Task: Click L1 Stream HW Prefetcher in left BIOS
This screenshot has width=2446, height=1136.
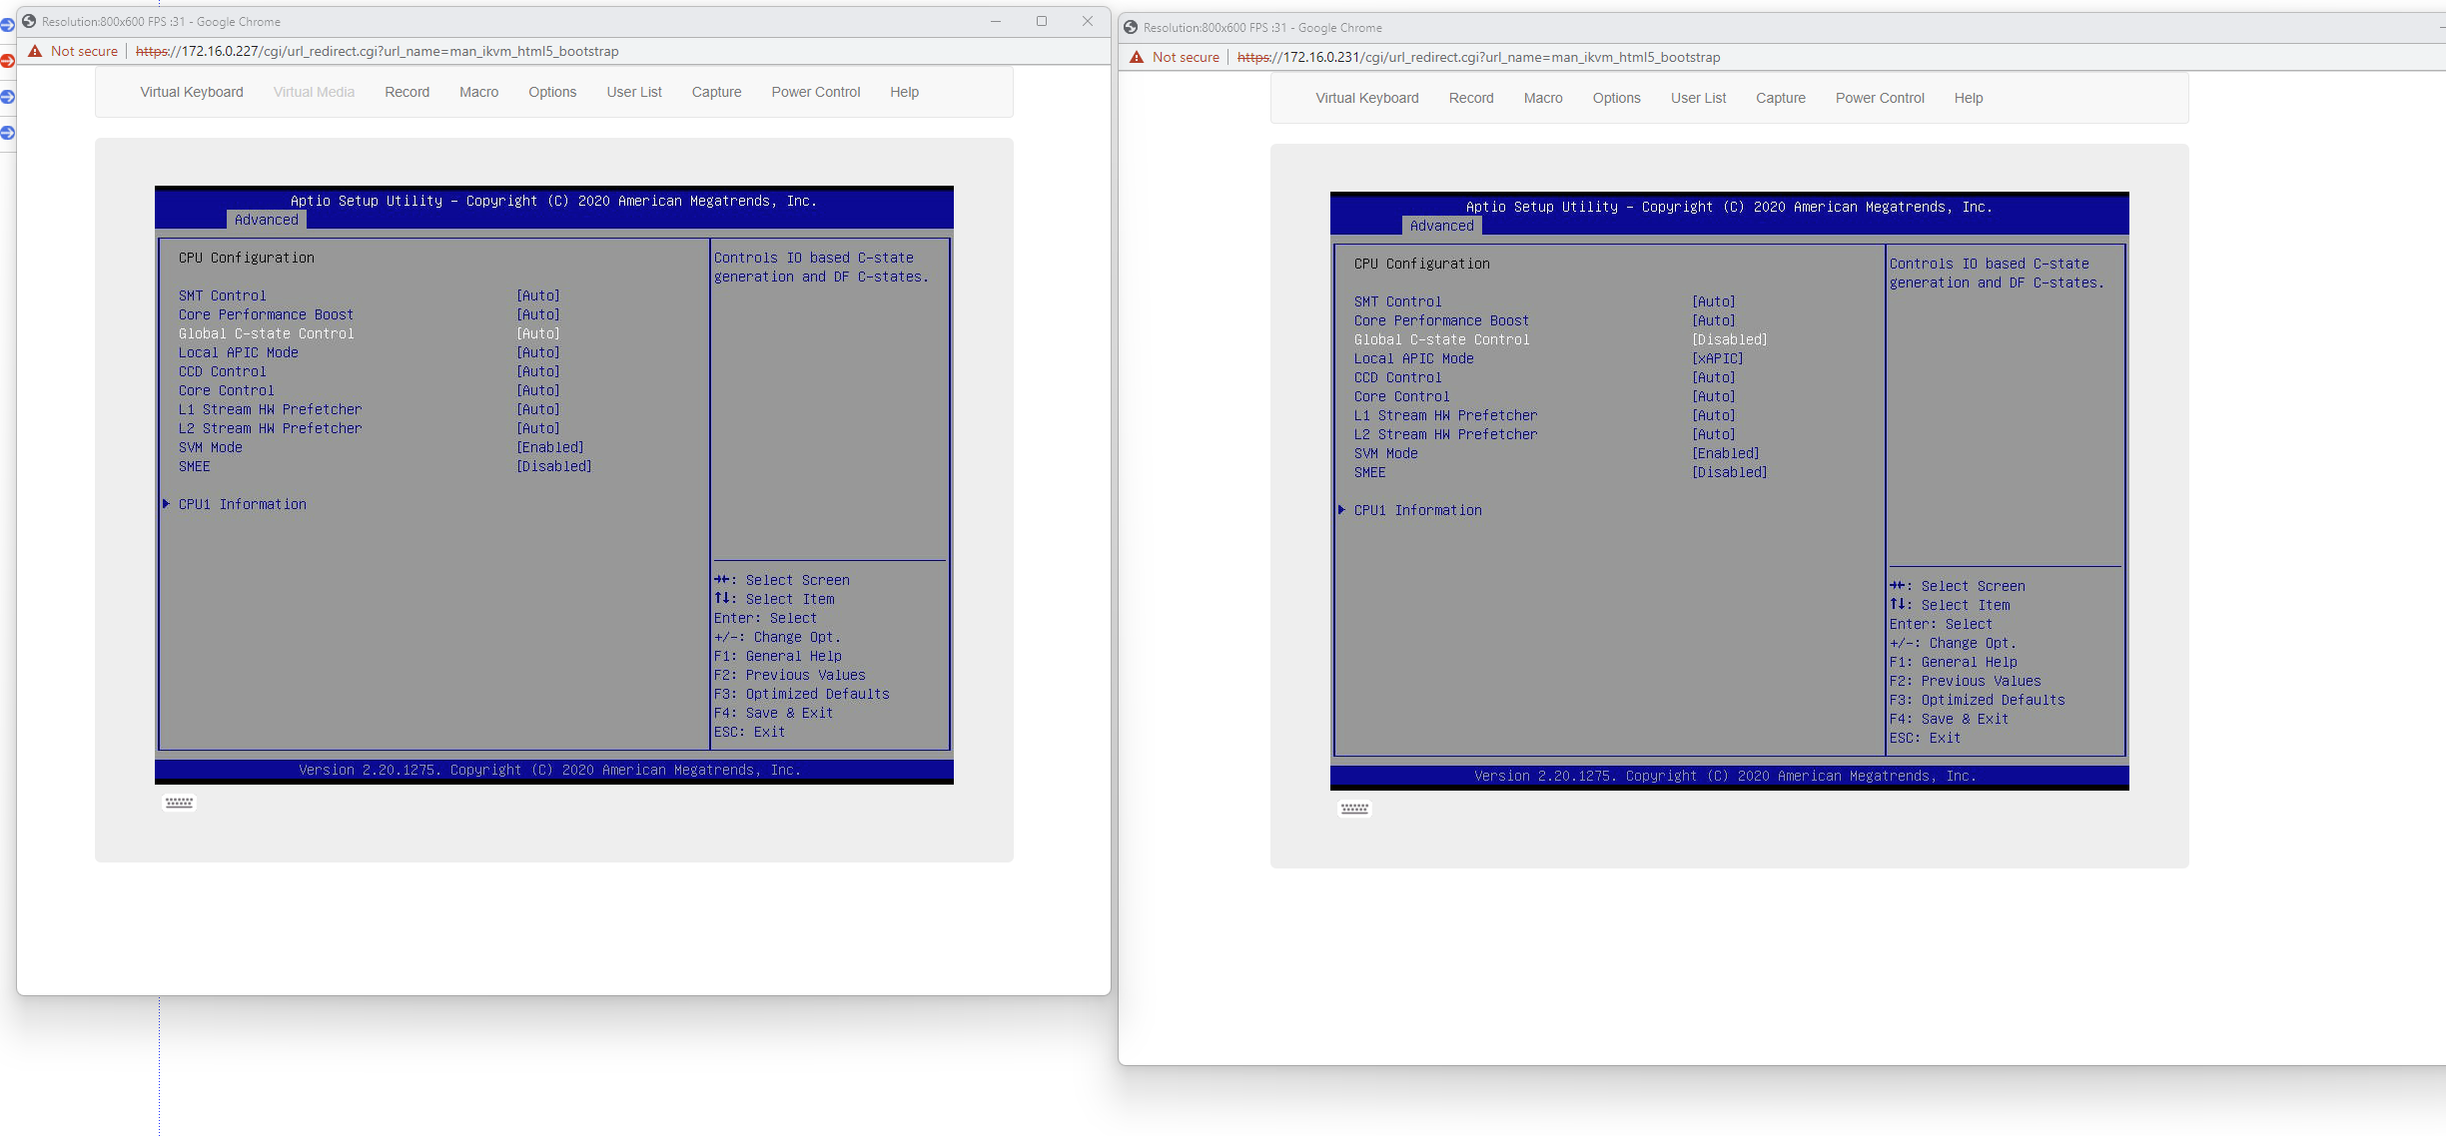Action: (271, 409)
